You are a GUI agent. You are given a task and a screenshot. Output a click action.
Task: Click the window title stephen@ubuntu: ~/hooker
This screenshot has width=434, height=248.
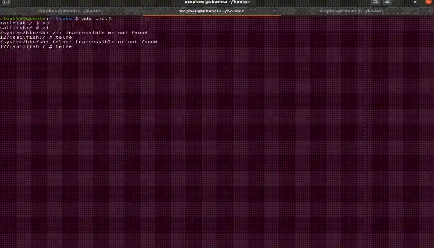click(218, 2)
